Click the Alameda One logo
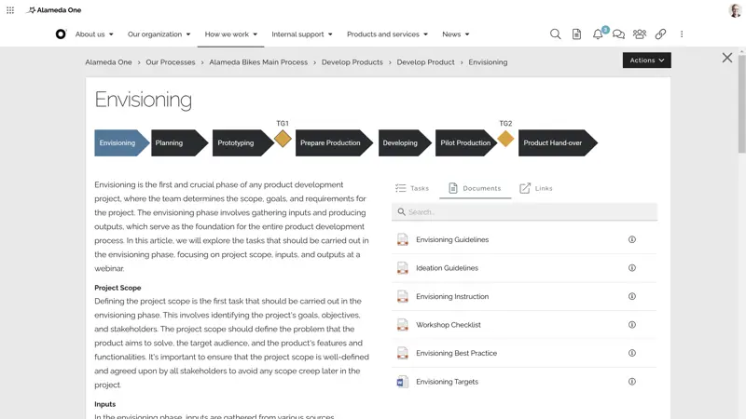The height and width of the screenshot is (419, 746). [x=54, y=10]
